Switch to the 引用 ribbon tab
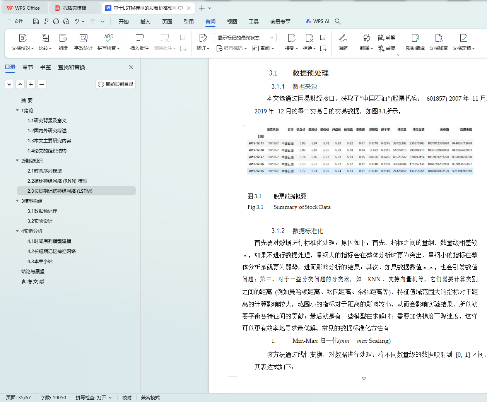The image size is (487, 402). click(189, 22)
